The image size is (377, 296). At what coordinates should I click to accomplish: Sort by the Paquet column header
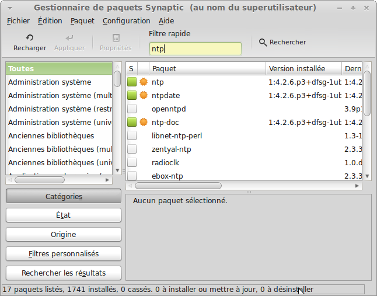[208, 69]
